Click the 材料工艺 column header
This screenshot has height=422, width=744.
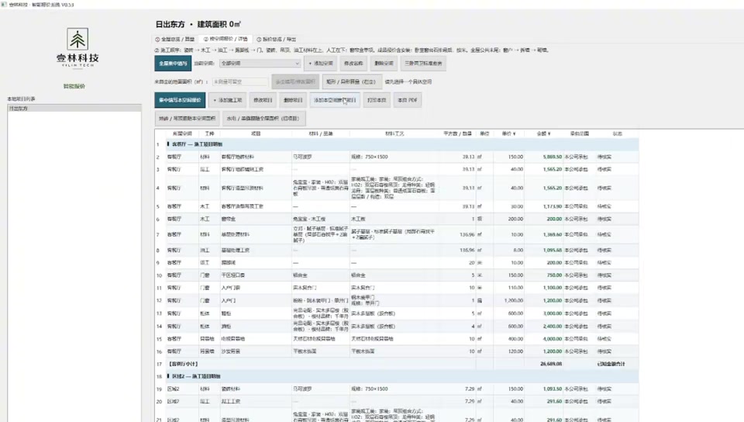pos(394,134)
